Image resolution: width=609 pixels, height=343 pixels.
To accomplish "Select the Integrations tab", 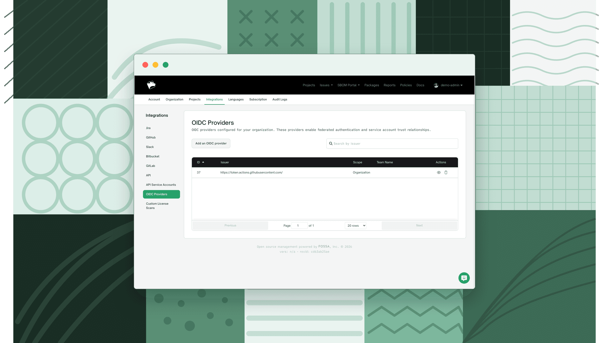I will pyautogui.click(x=214, y=99).
